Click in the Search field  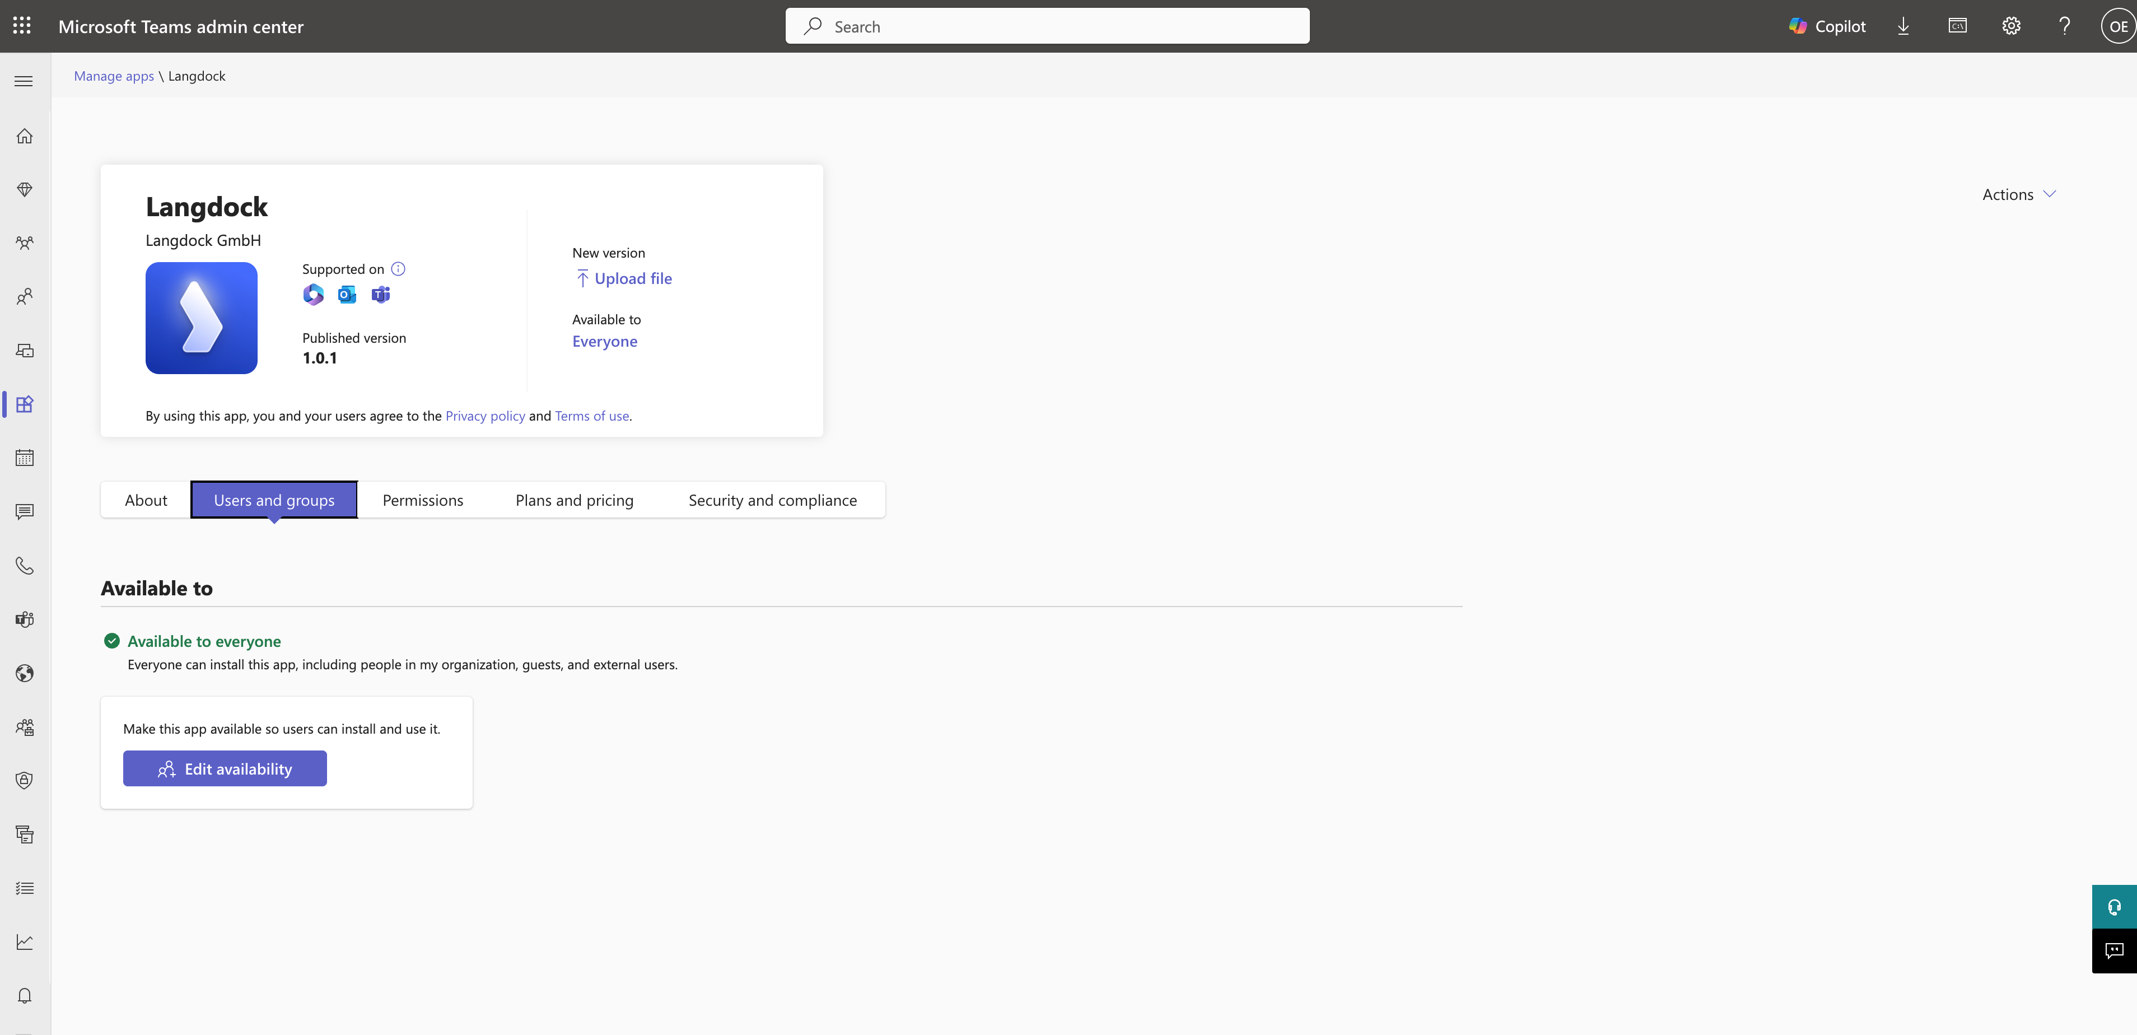click(x=1047, y=26)
